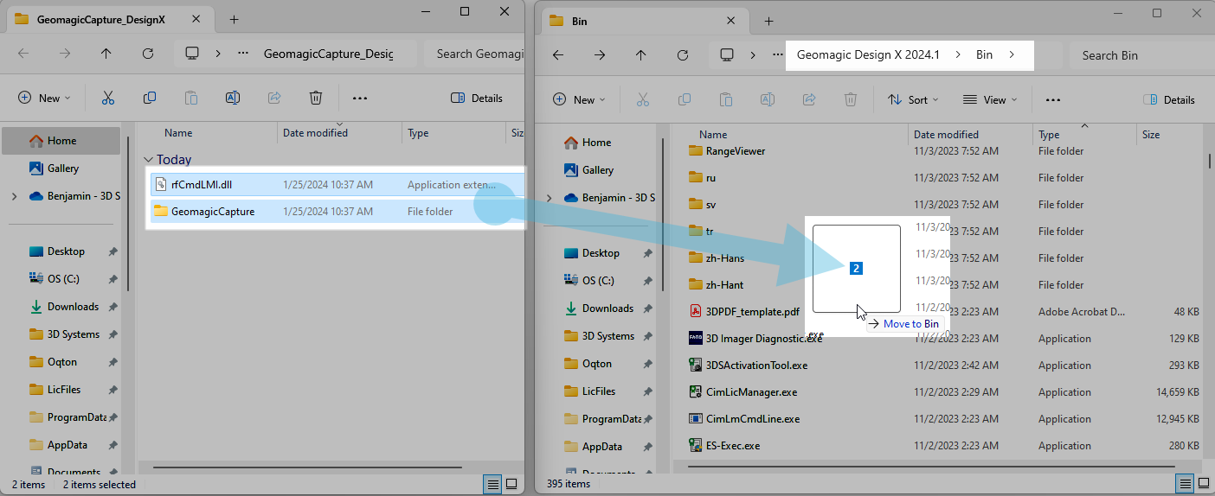Select GeomagicCapture folder in left window
The height and width of the screenshot is (496, 1215).
[x=337, y=211]
